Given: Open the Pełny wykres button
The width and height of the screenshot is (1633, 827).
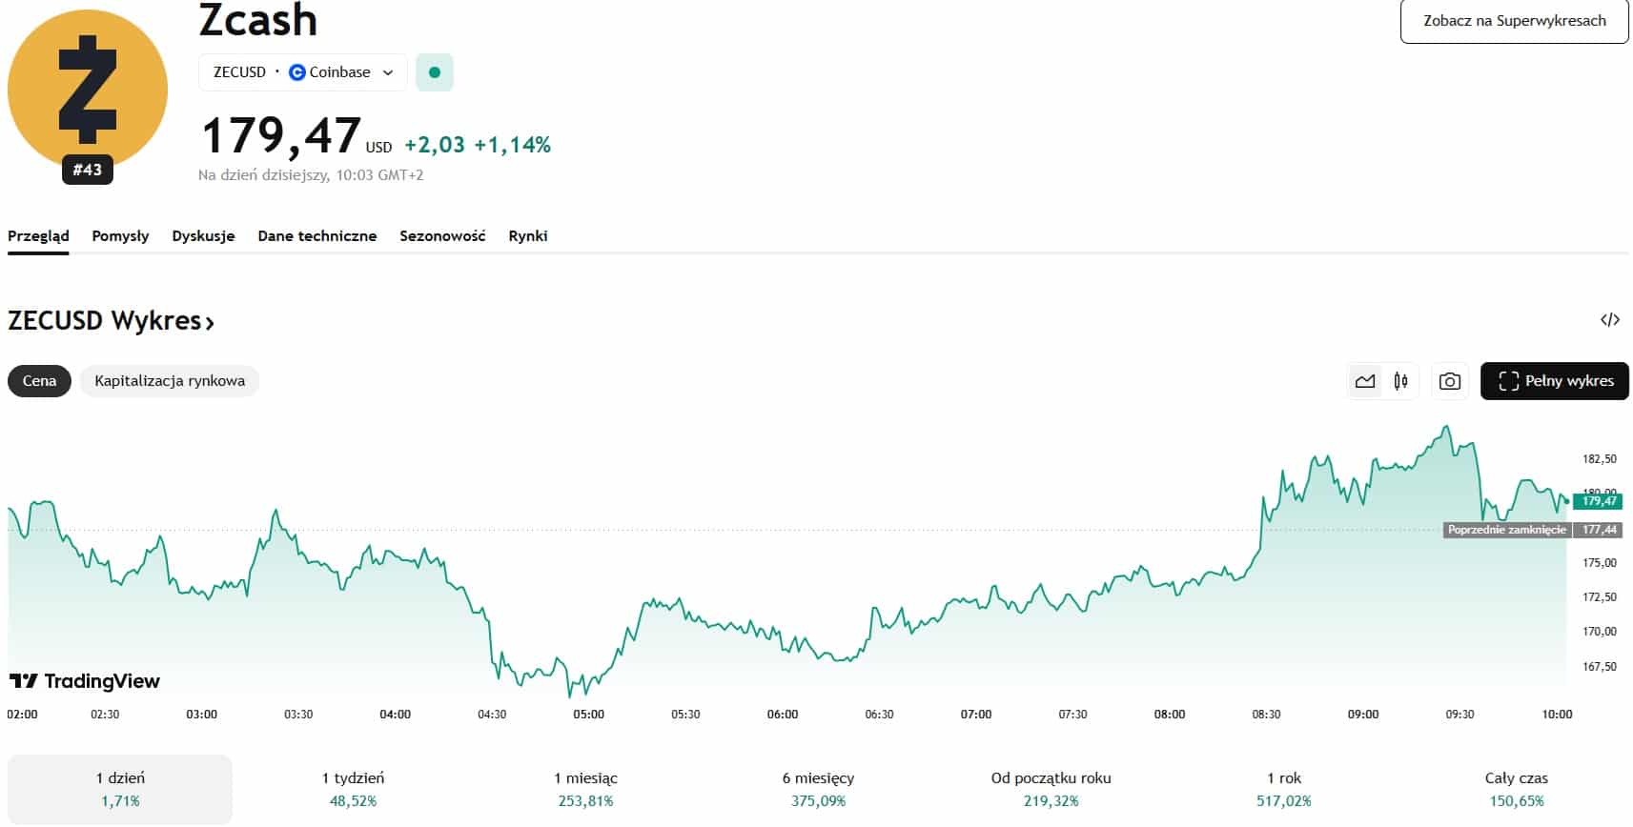Looking at the screenshot, I should point(1554,381).
